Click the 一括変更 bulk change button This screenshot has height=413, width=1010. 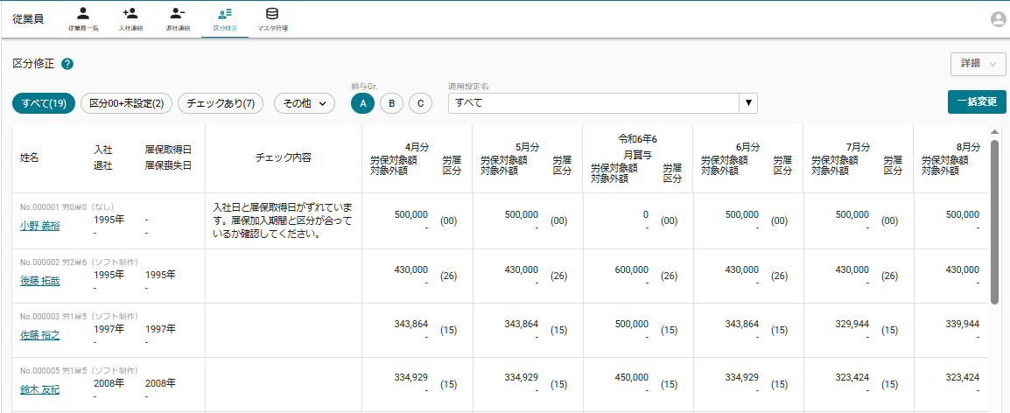[977, 101]
